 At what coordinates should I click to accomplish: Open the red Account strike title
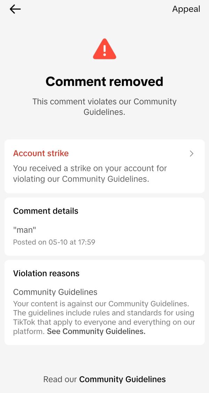(x=41, y=153)
